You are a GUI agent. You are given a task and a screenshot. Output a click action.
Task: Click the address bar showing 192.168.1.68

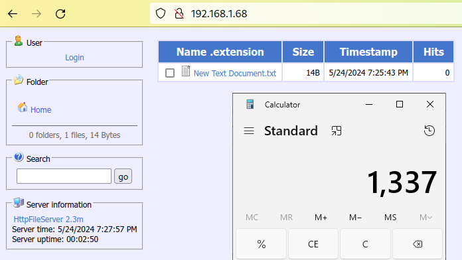tap(306, 13)
